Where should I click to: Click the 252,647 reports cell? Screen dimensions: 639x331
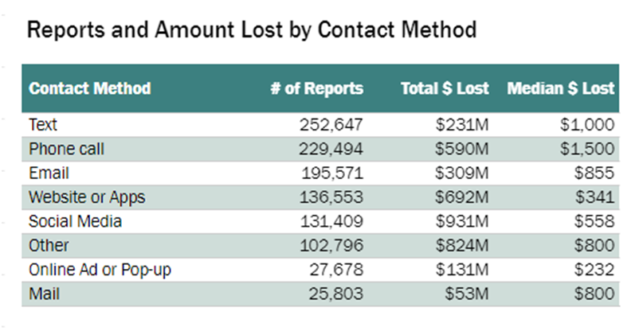point(331,125)
